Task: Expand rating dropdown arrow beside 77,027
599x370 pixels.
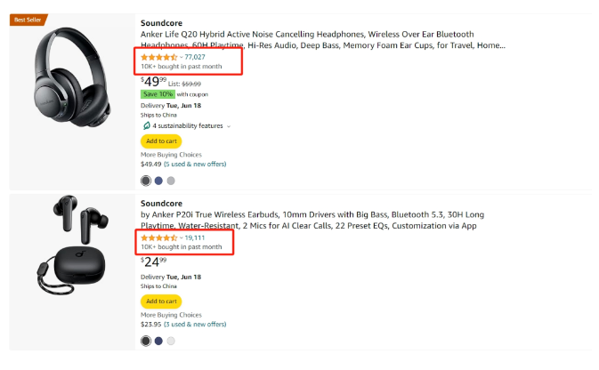Action: pos(181,57)
